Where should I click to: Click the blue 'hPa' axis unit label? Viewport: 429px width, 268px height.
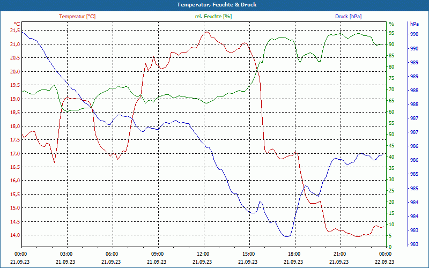pos(414,24)
